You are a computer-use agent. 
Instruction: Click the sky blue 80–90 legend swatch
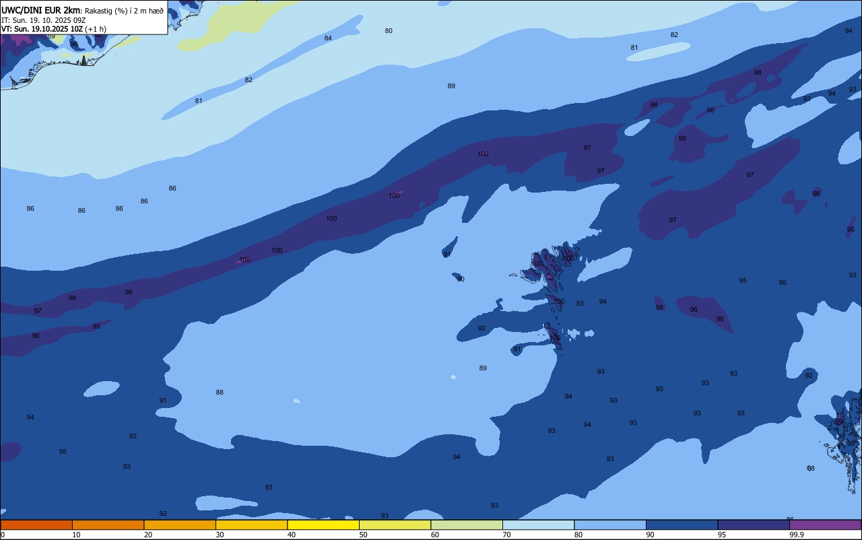pyautogui.click(x=610, y=525)
